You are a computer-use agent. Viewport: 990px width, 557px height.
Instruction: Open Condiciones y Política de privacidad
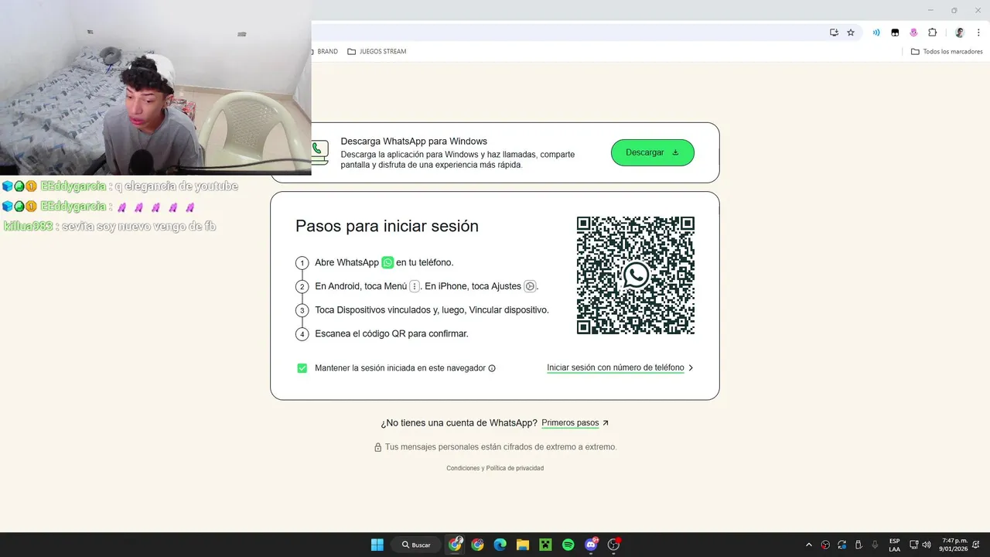(495, 468)
